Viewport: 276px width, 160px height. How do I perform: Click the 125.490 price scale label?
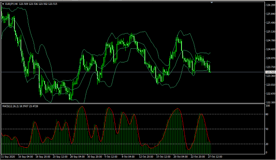[271, 22]
